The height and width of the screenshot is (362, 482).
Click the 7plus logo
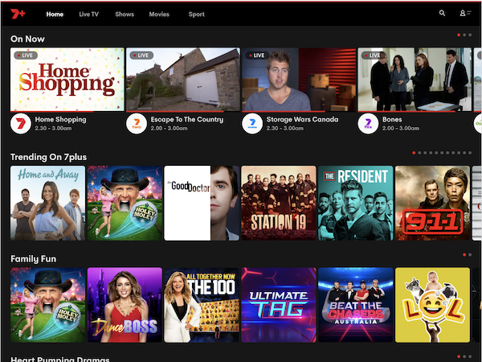(18, 14)
